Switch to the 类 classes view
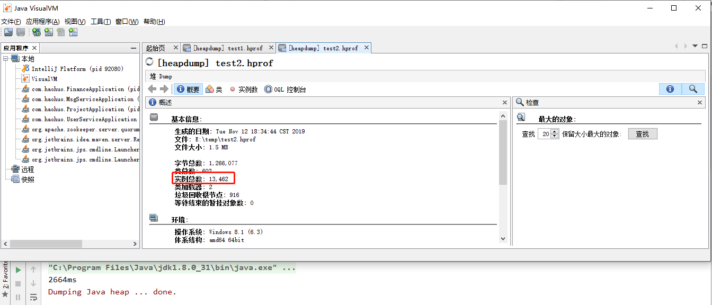712x305 pixels. (214, 89)
